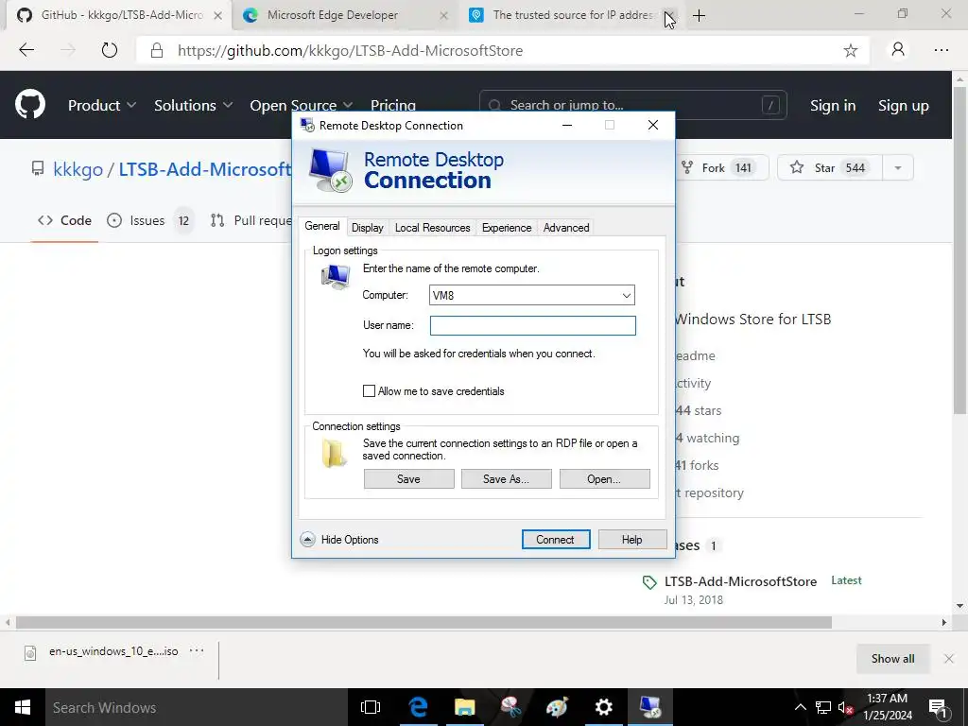
Task: Open the Windows Start menu
Action: [23, 707]
